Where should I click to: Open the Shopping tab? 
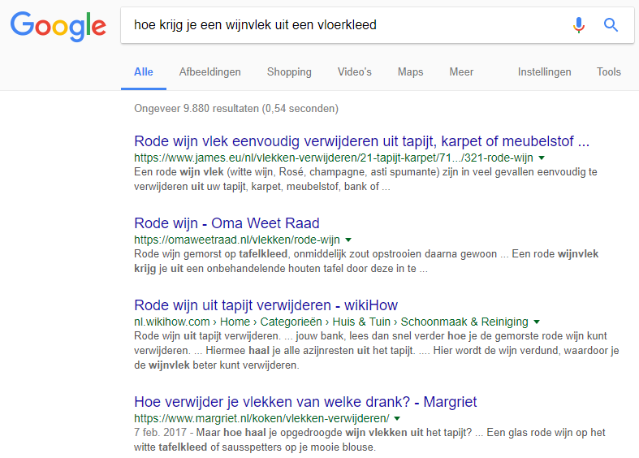click(x=289, y=72)
